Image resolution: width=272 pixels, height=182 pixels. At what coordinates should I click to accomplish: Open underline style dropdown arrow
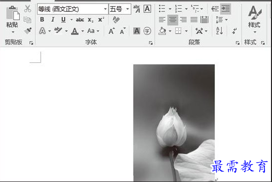coord(71,20)
